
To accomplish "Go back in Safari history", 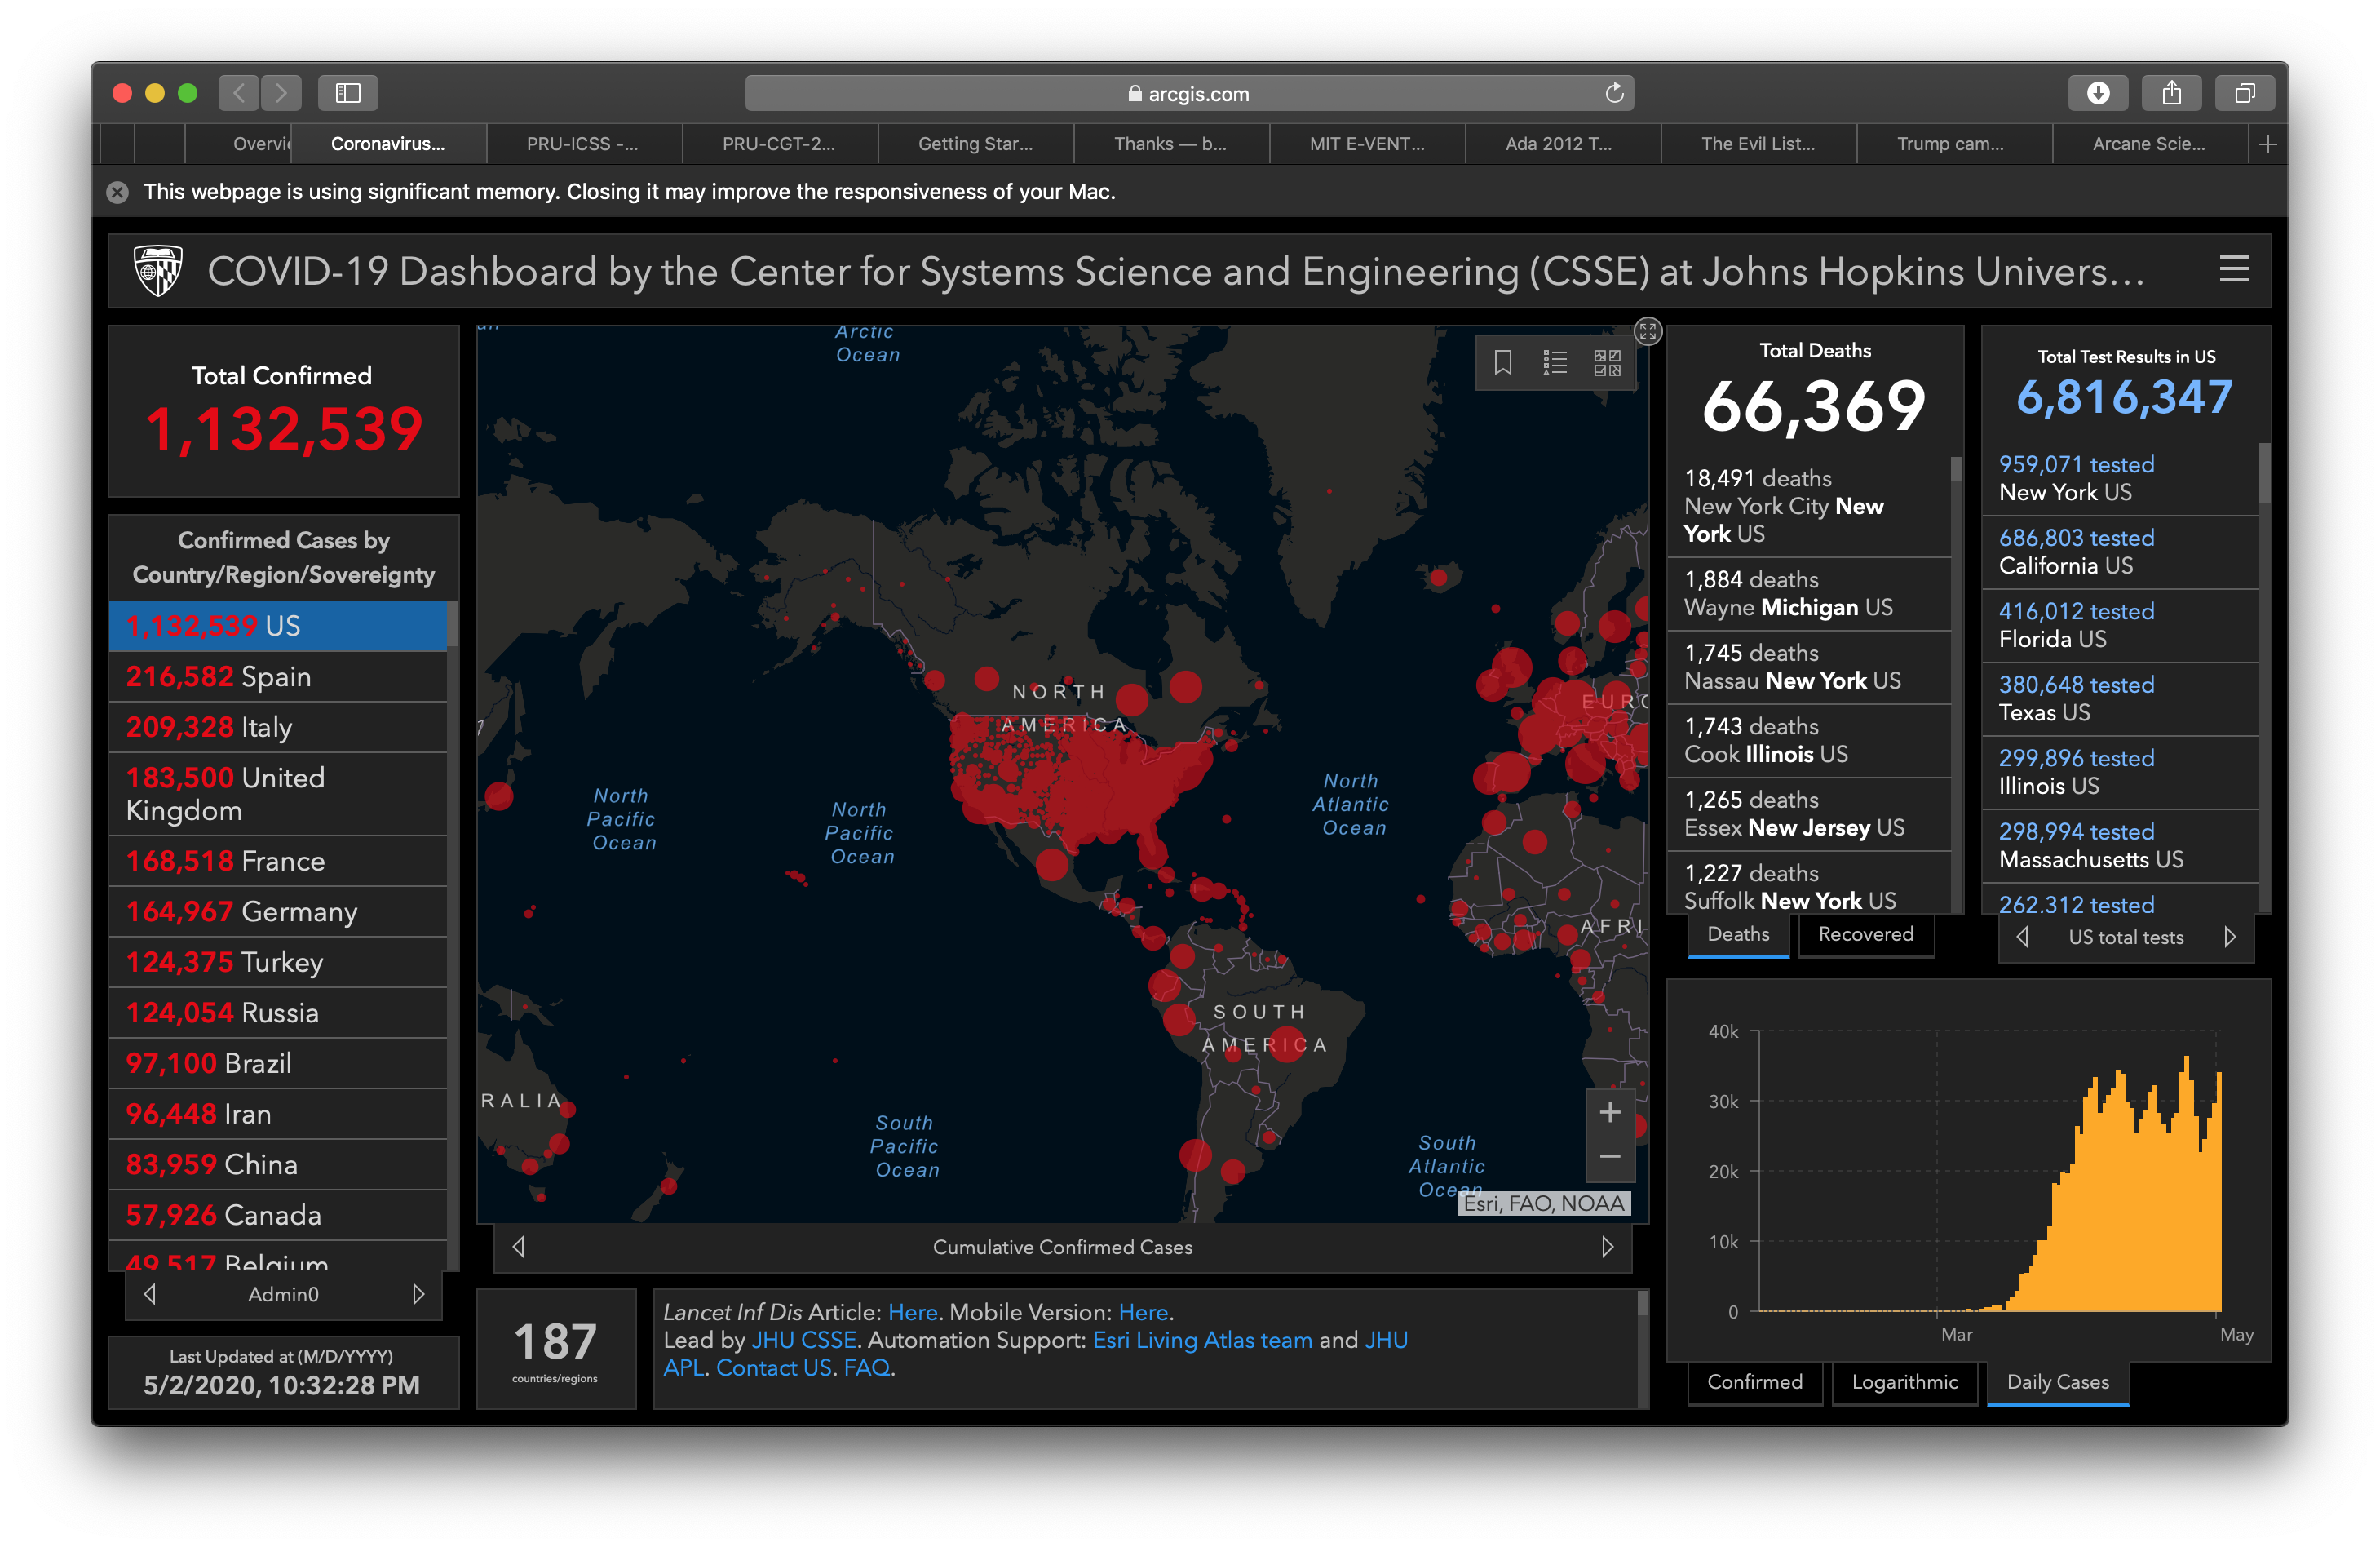I will [x=239, y=93].
